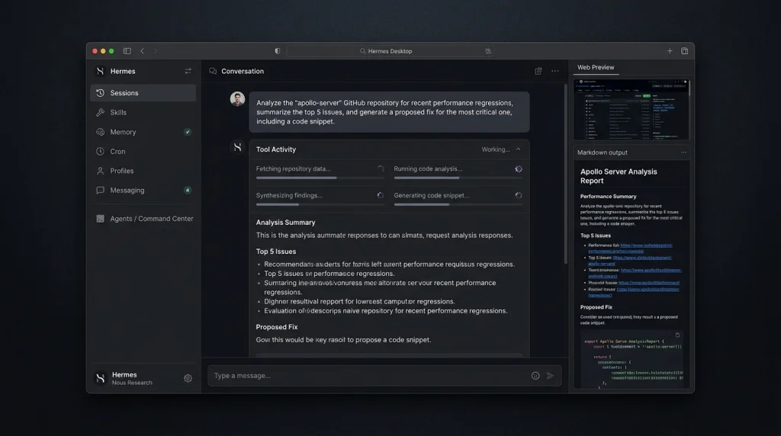The width and height of the screenshot is (781, 436).
Task: Open the Skills section in sidebar
Action: point(143,113)
